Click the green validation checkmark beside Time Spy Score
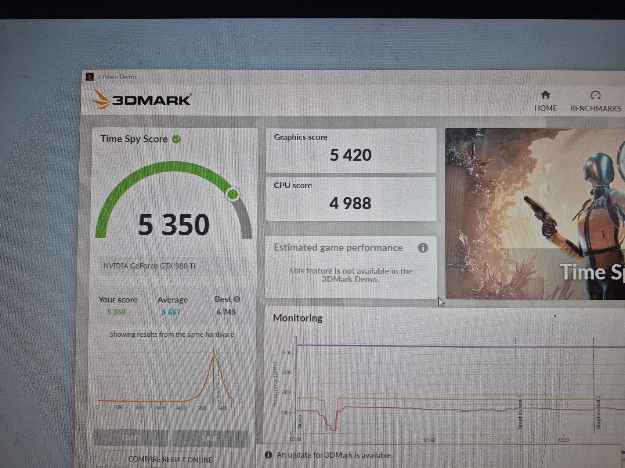625x468 pixels. [x=176, y=139]
